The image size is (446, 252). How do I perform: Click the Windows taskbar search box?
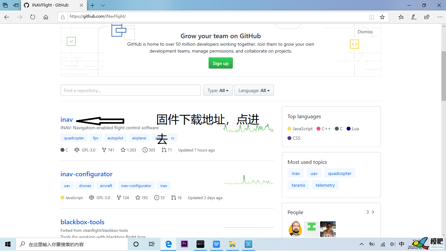72,244
